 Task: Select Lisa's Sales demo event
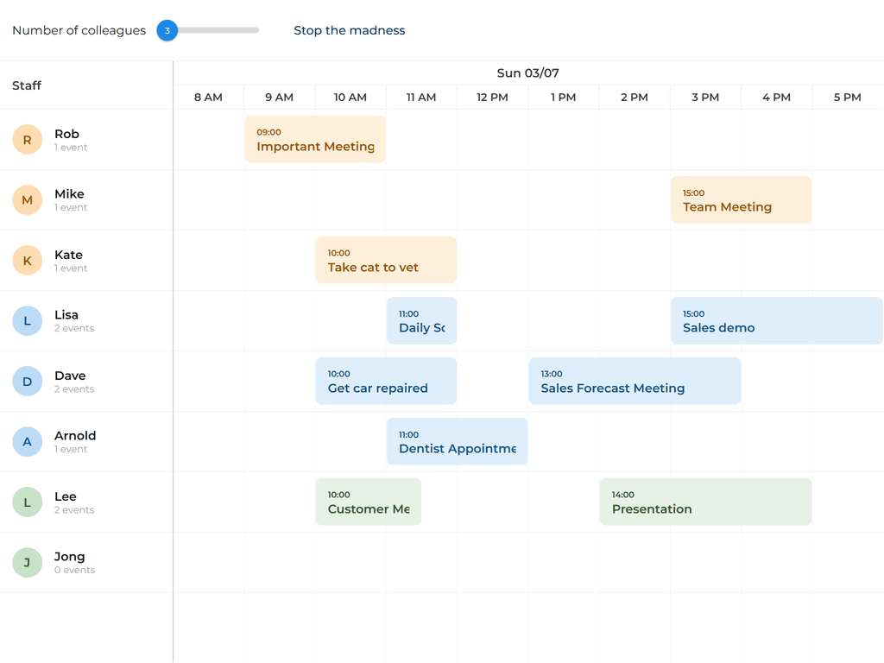pos(776,320)
